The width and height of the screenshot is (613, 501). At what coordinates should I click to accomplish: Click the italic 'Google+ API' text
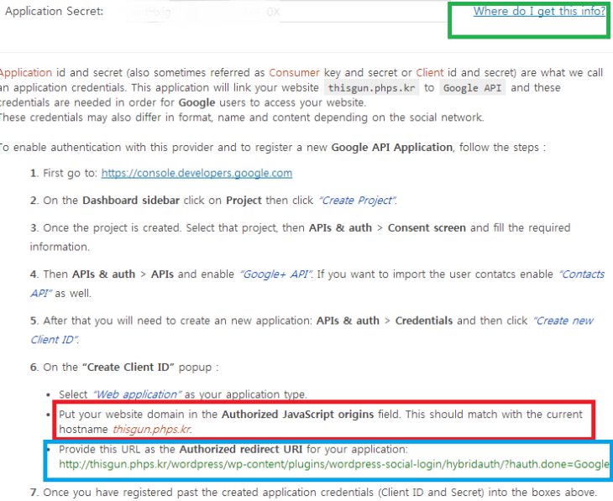(276, 274)
